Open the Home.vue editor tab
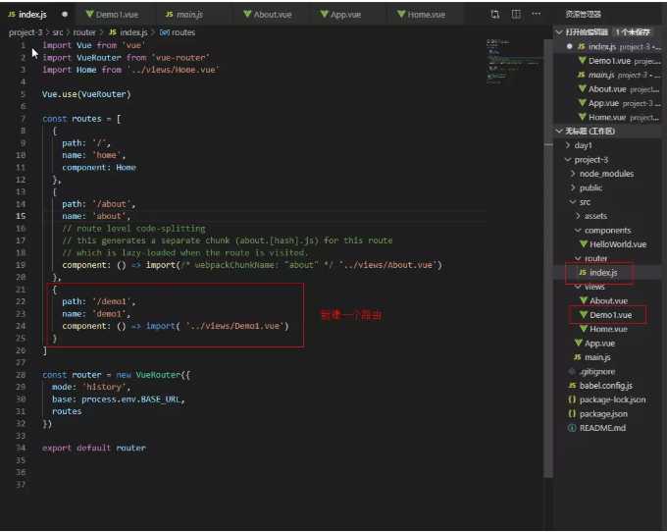The width and height of the screenshot is (667, 532). [422, 15]
